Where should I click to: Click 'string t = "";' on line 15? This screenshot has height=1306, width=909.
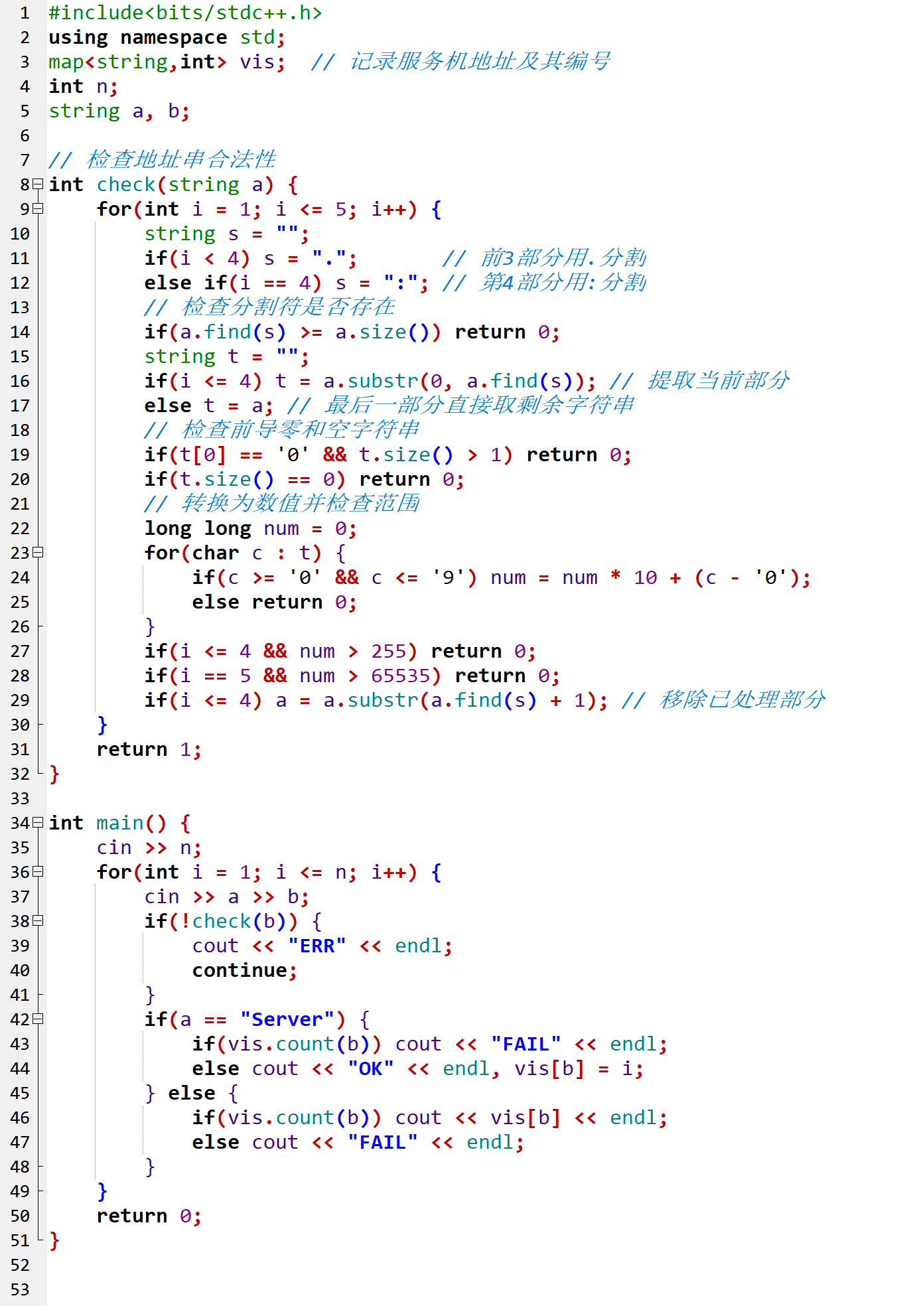point(226,356)
